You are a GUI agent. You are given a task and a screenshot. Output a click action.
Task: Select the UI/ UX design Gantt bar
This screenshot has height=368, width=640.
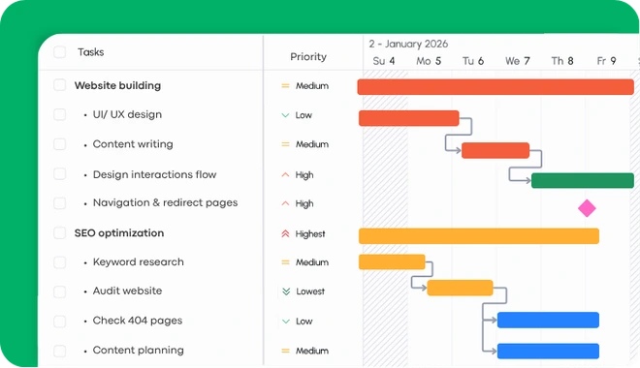(x=409, y=118)
